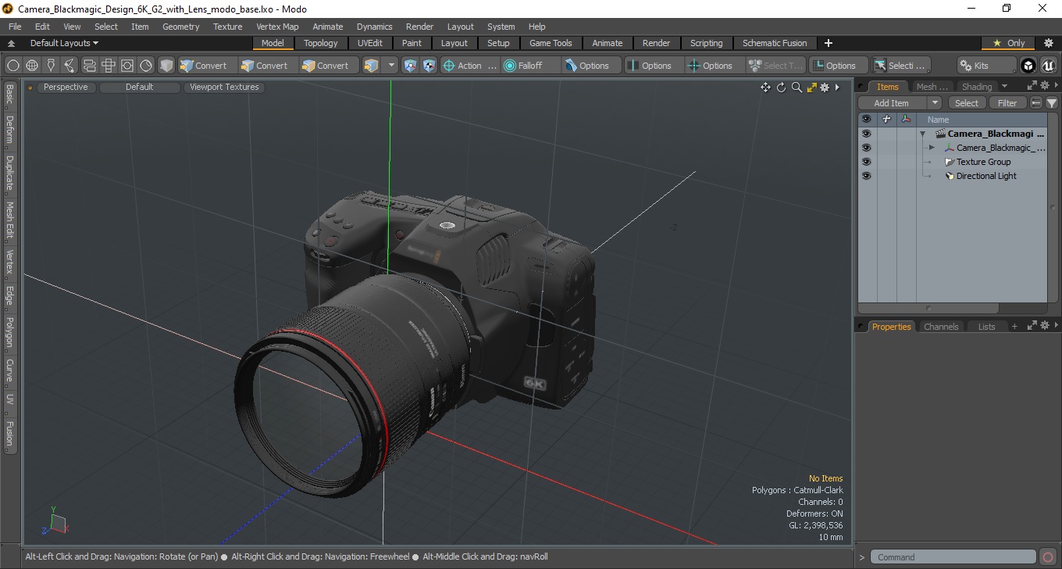Open the Perspective view type dropdown
This screenshot has width=1062, height=569.
(66, 88)
